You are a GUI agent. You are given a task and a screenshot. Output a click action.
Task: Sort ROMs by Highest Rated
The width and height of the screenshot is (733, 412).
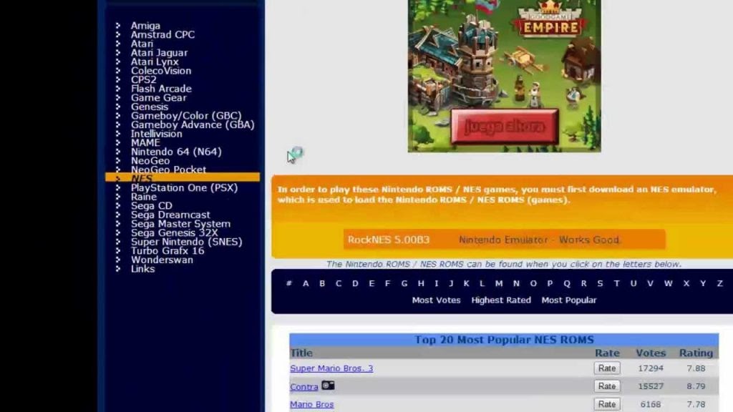pyautogui.click(x=501, y=300)
